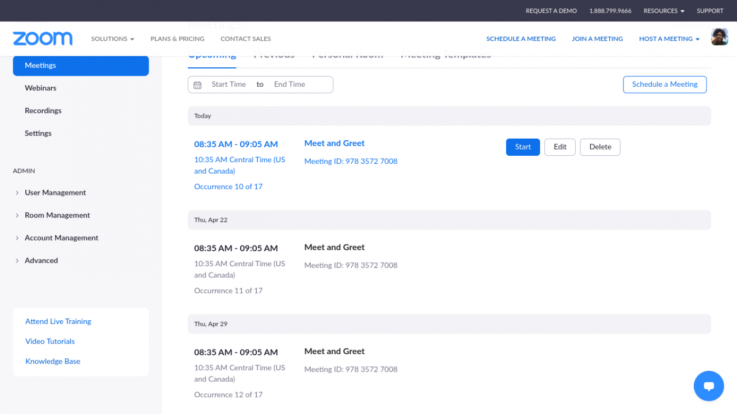Image resolution: width=737 pixels, height=414 pixels.
Task: Open the Knowledge Base link
Action: click(53, 362)
